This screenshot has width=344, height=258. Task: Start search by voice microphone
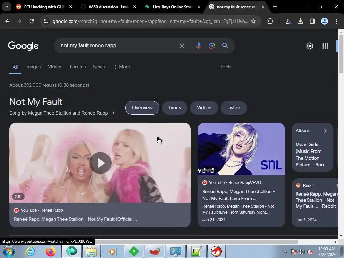198,46
